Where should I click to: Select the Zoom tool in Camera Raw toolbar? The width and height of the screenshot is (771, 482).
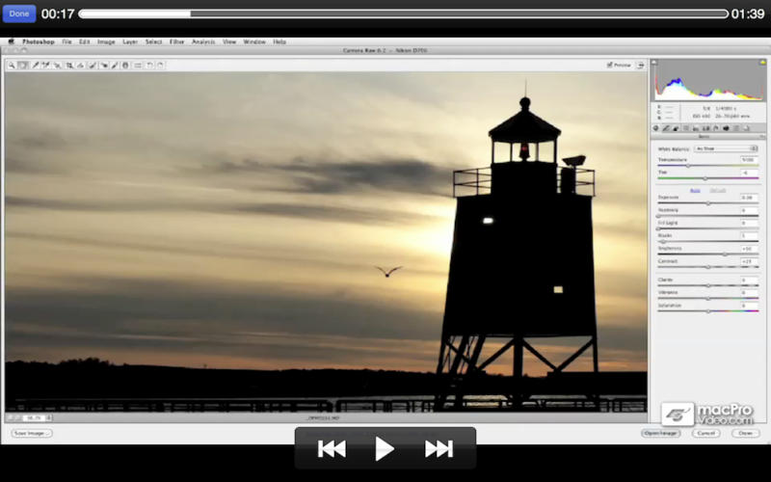click(11, 66)
